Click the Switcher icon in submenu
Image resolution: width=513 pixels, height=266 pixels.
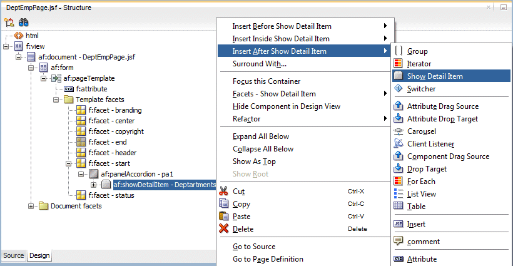tap(398, 88)
